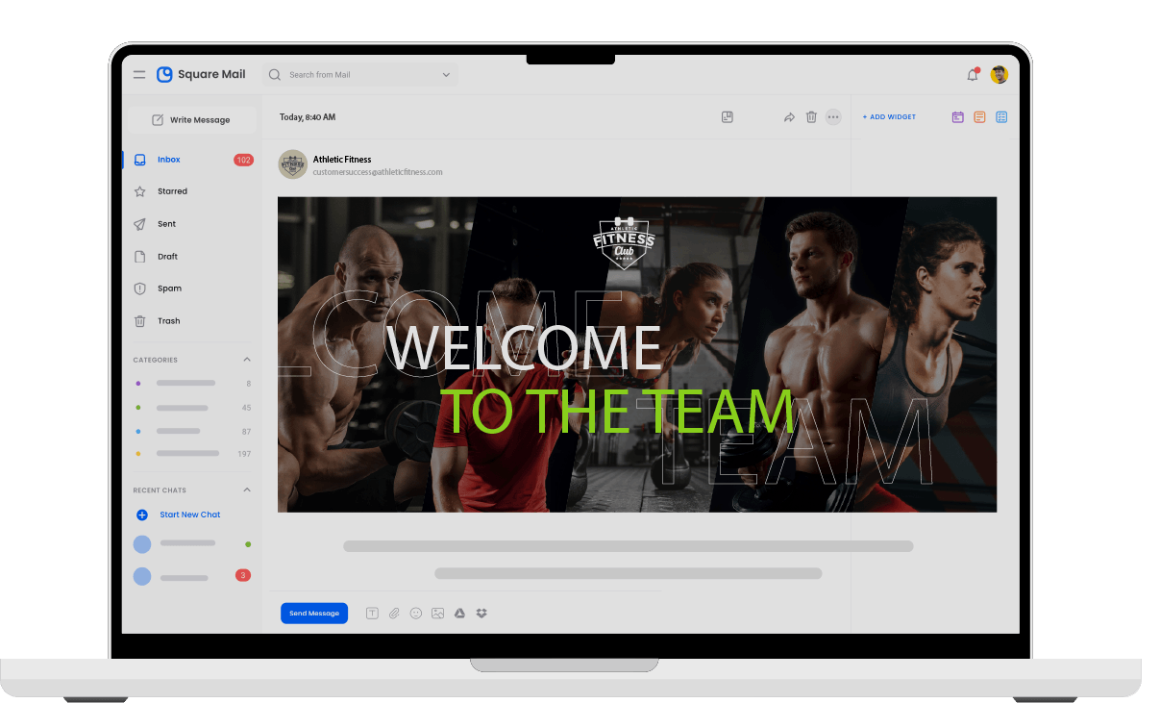Delete the message using the header trash icon
Screen dimensions: 1160x703
point(811,117)
